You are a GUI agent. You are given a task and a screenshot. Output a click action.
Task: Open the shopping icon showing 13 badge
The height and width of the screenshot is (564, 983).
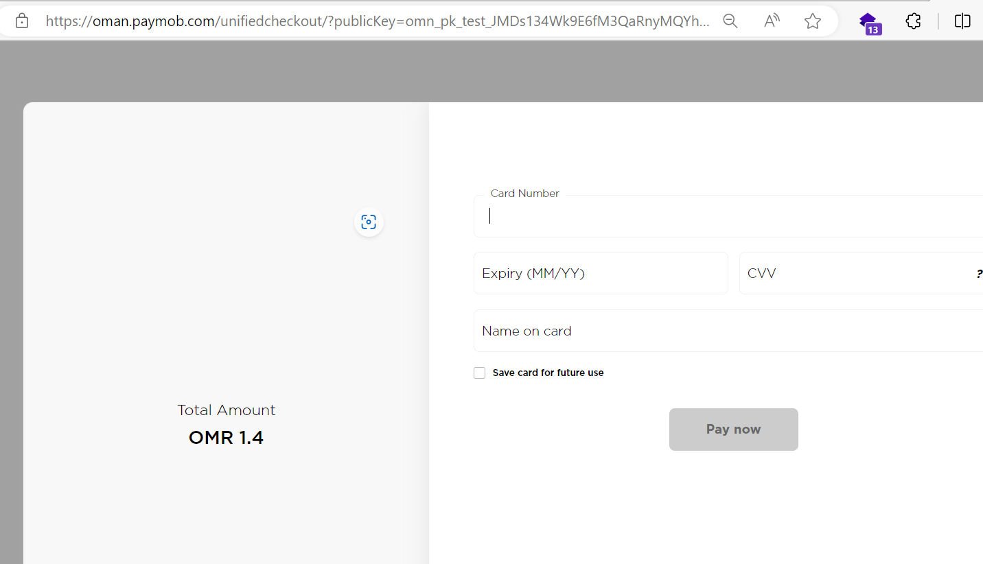869,21
